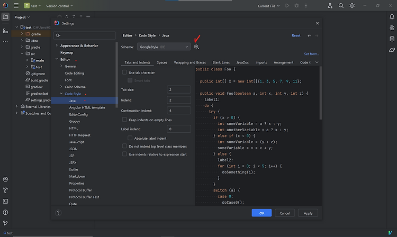The width and height of the screenshot is (397, 237).
Task: Open the Gradle elephant tool window
Action: [392, 50]
